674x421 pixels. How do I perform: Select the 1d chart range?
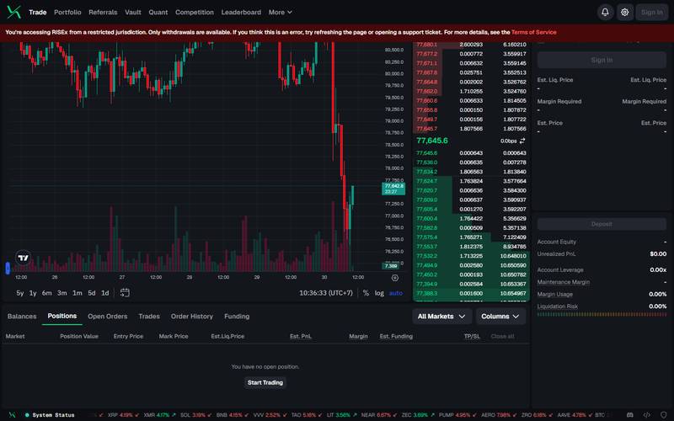(x=104, y=293)
